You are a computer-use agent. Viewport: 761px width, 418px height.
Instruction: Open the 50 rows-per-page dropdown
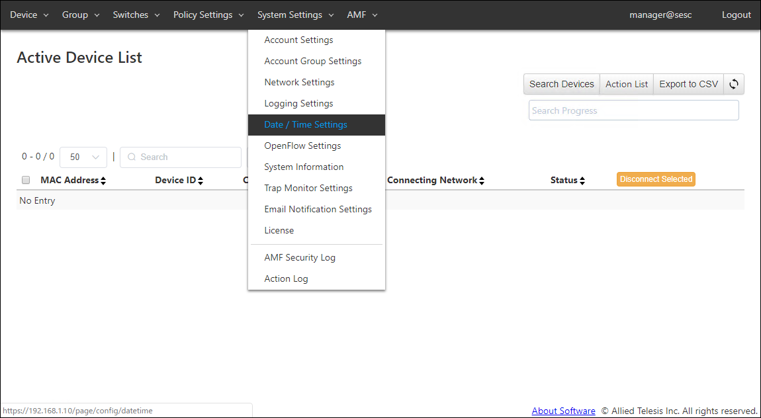pyautogui.click(x=83, y=157)
